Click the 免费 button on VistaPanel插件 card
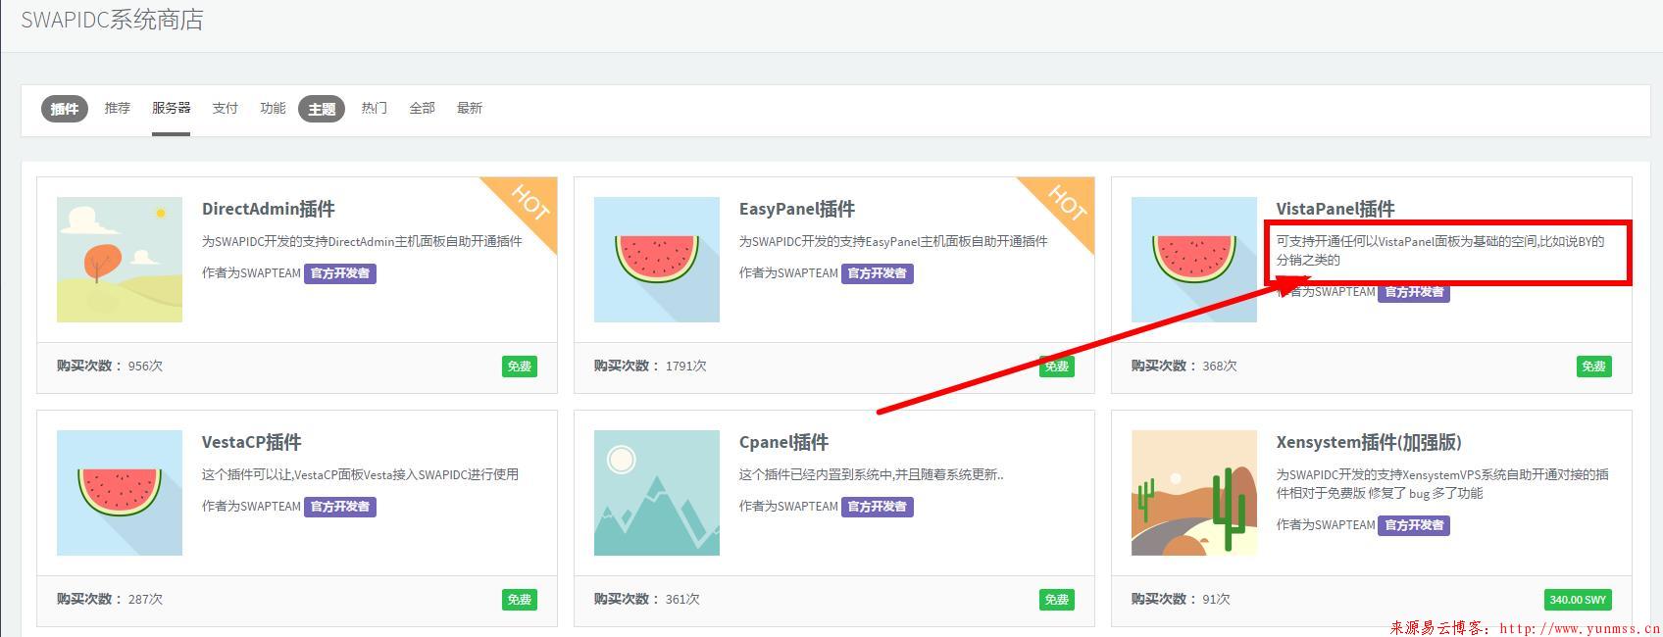Viewport: 1663px width, 637px height. pyautogui.click(x=1594, y=367)
